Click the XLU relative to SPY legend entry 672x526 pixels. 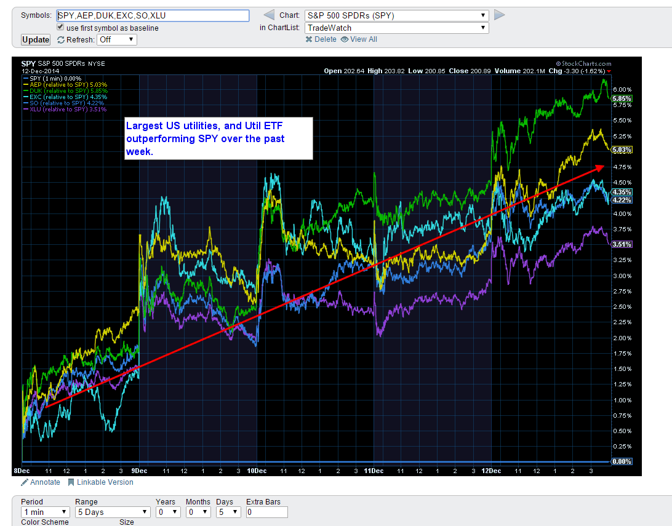pos(64,110)
